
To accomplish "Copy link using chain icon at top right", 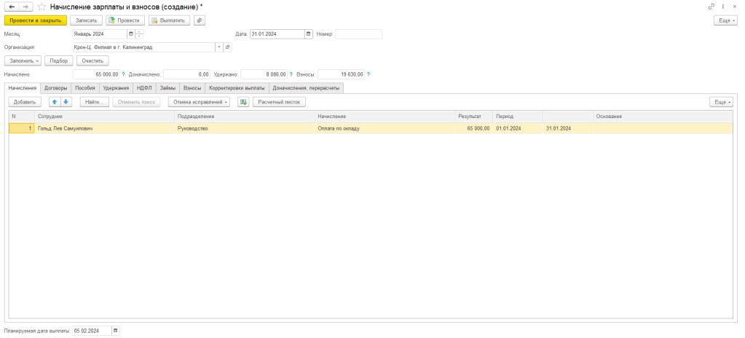I will (x=712, y=7).
